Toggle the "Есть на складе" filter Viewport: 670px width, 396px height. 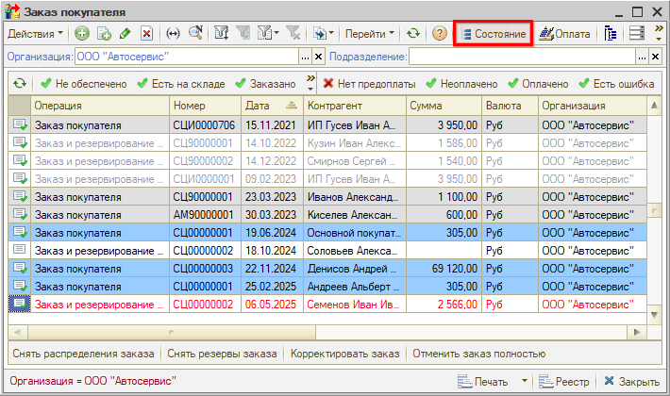click(179, 83)
